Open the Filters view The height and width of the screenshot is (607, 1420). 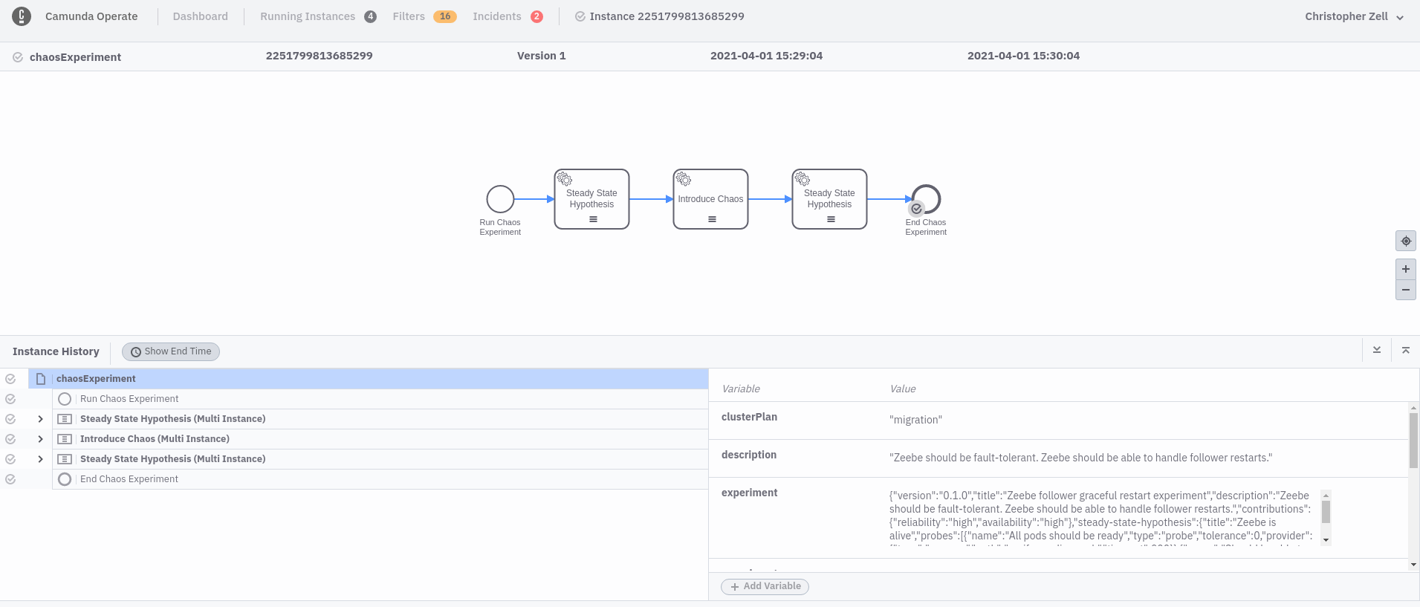[x=409, y=16]
